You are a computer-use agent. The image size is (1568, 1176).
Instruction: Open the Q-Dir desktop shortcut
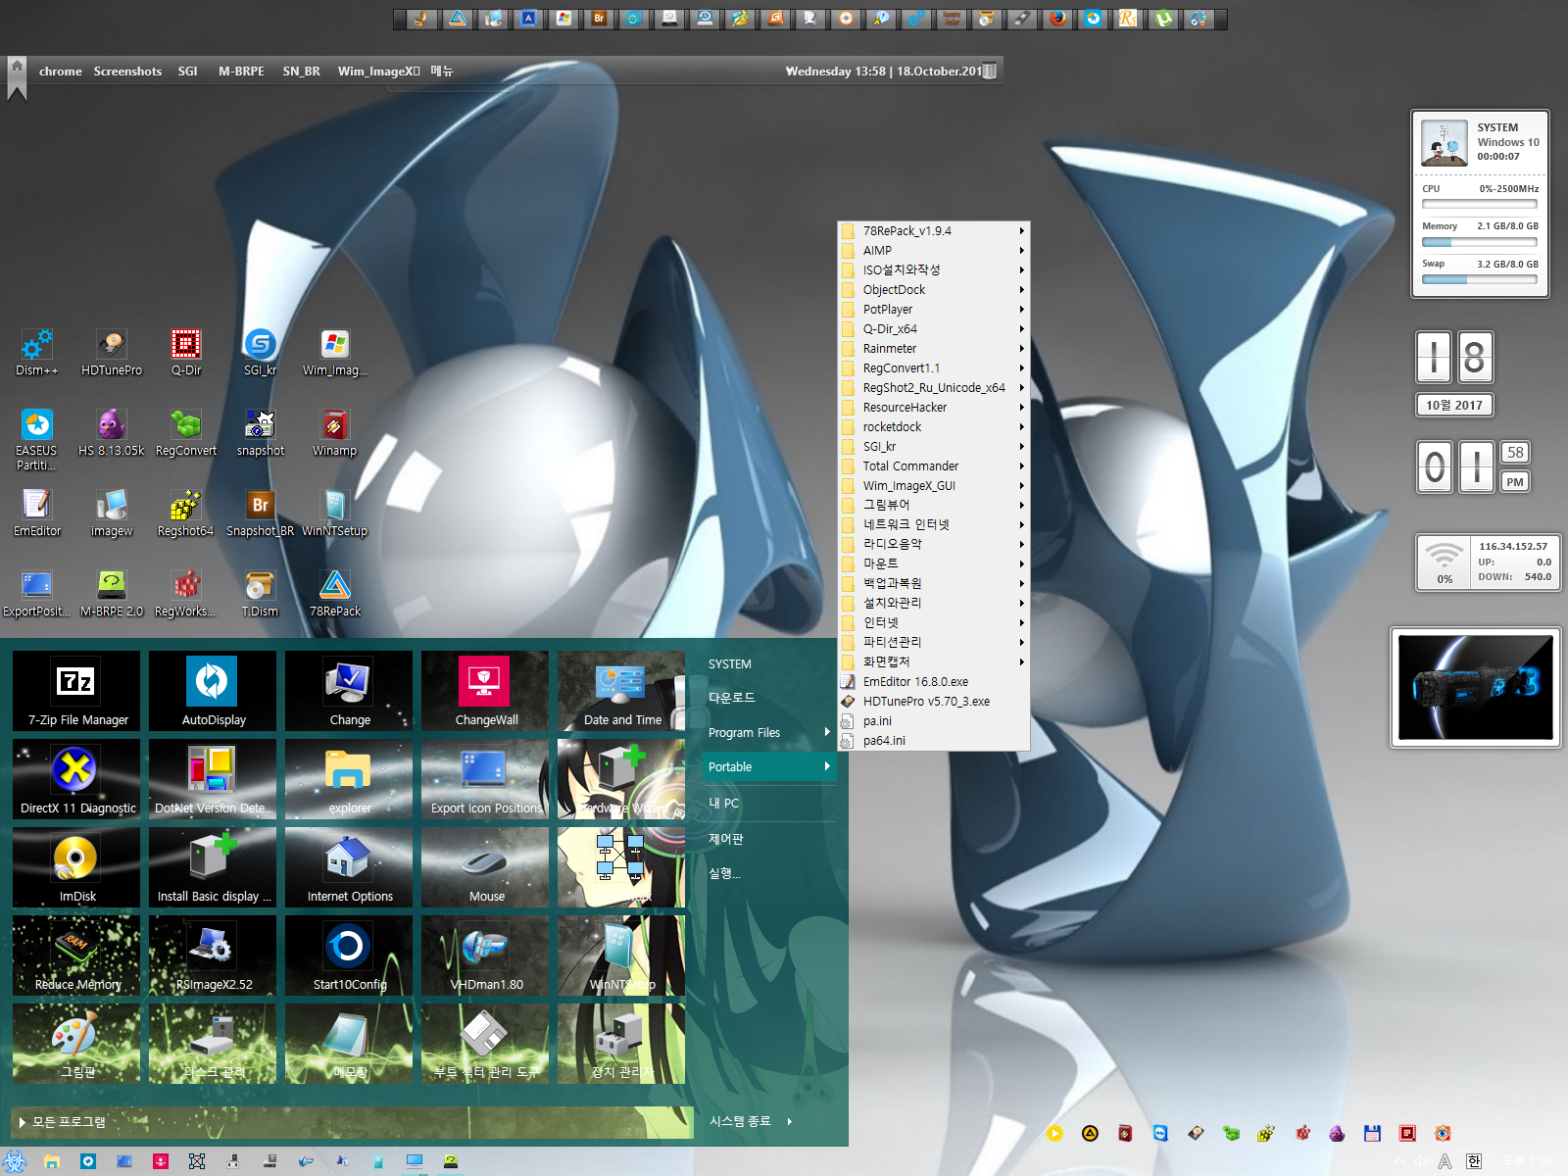tap(186, 353)
